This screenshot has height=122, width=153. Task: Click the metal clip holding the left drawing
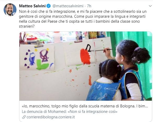click(39, 44)
